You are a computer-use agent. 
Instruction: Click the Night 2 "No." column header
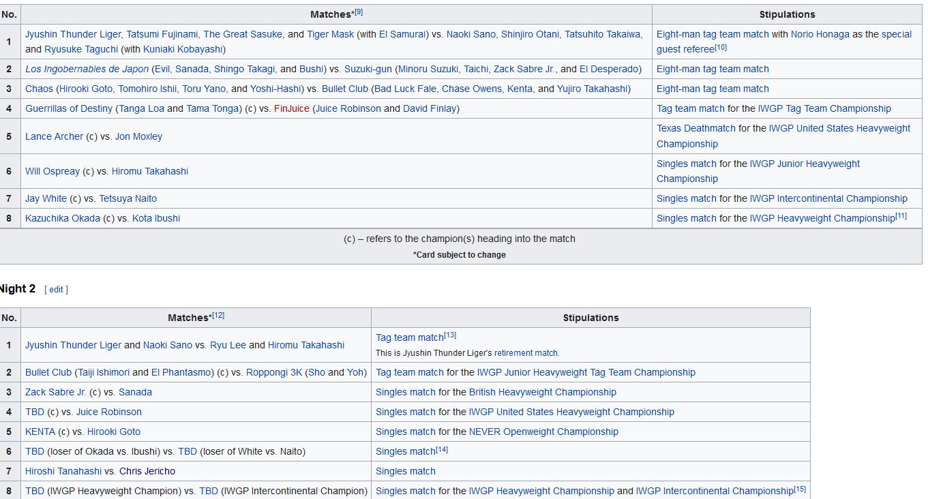(10, 318)
